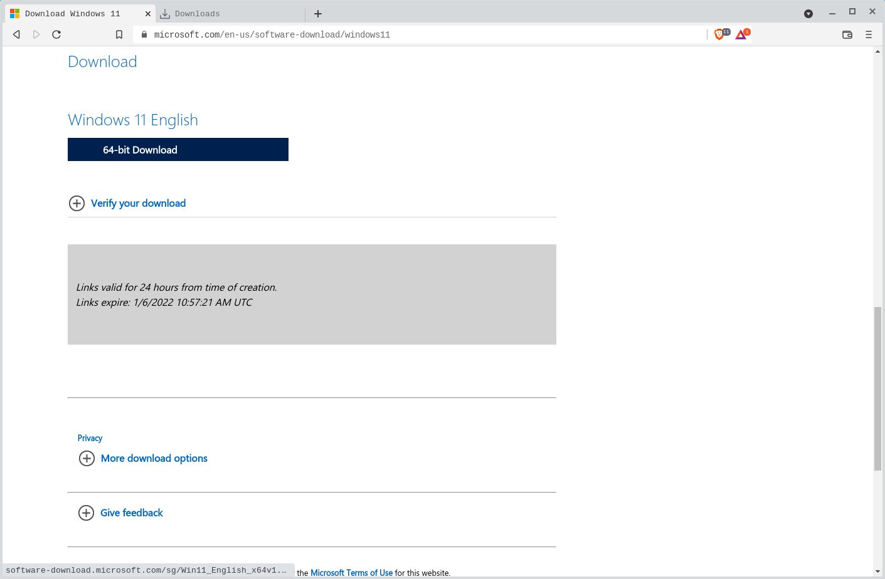The height and width of the screenshot is (579, 885).
Task: Open the Privacy link
Action: click(90, 438)
